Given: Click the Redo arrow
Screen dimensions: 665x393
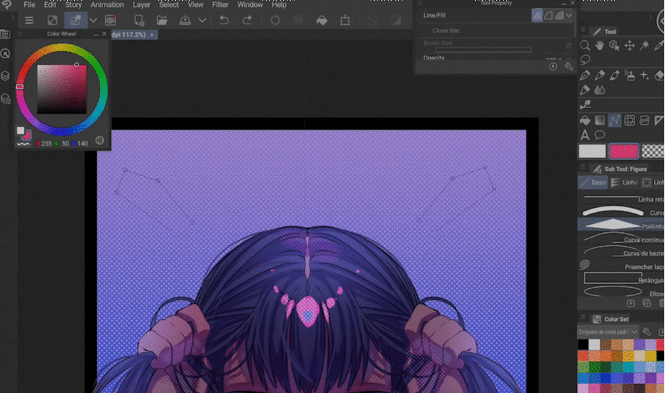Looking at the screenshot, I should pyautogui.click(x=247, y=20).
